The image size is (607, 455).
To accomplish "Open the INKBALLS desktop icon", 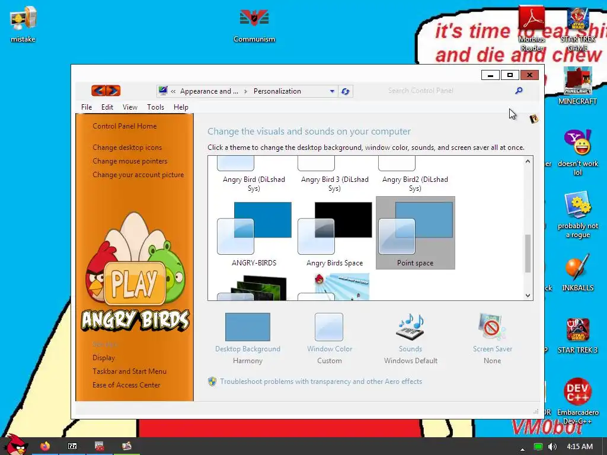I will pos(577,273).
